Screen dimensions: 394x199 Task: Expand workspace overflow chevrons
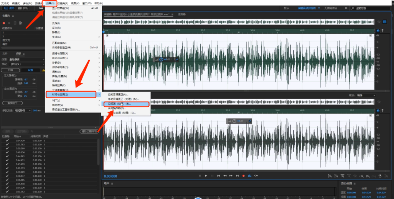coord(346,8)
